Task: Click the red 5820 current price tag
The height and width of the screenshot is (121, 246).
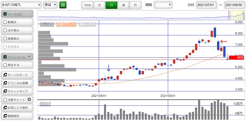Action: (x=236, y=58)
